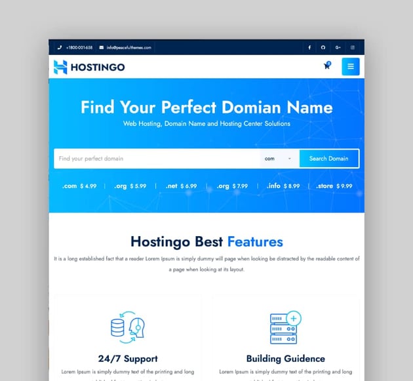The image size is (413, 381).
Task: Click the phone icon in top bar
Action: click(60, 48)
